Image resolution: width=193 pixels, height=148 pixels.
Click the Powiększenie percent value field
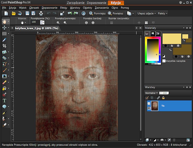tap(35, 22)
